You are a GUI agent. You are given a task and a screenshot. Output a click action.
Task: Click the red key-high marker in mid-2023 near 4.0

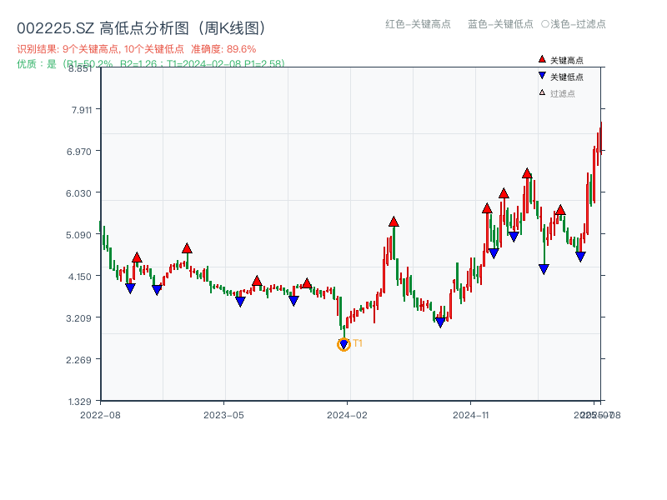pyautogui.click(x=257, y=281)
